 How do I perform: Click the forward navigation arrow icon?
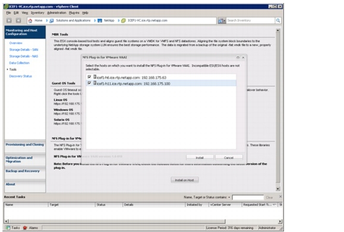[x=18, y=20]
